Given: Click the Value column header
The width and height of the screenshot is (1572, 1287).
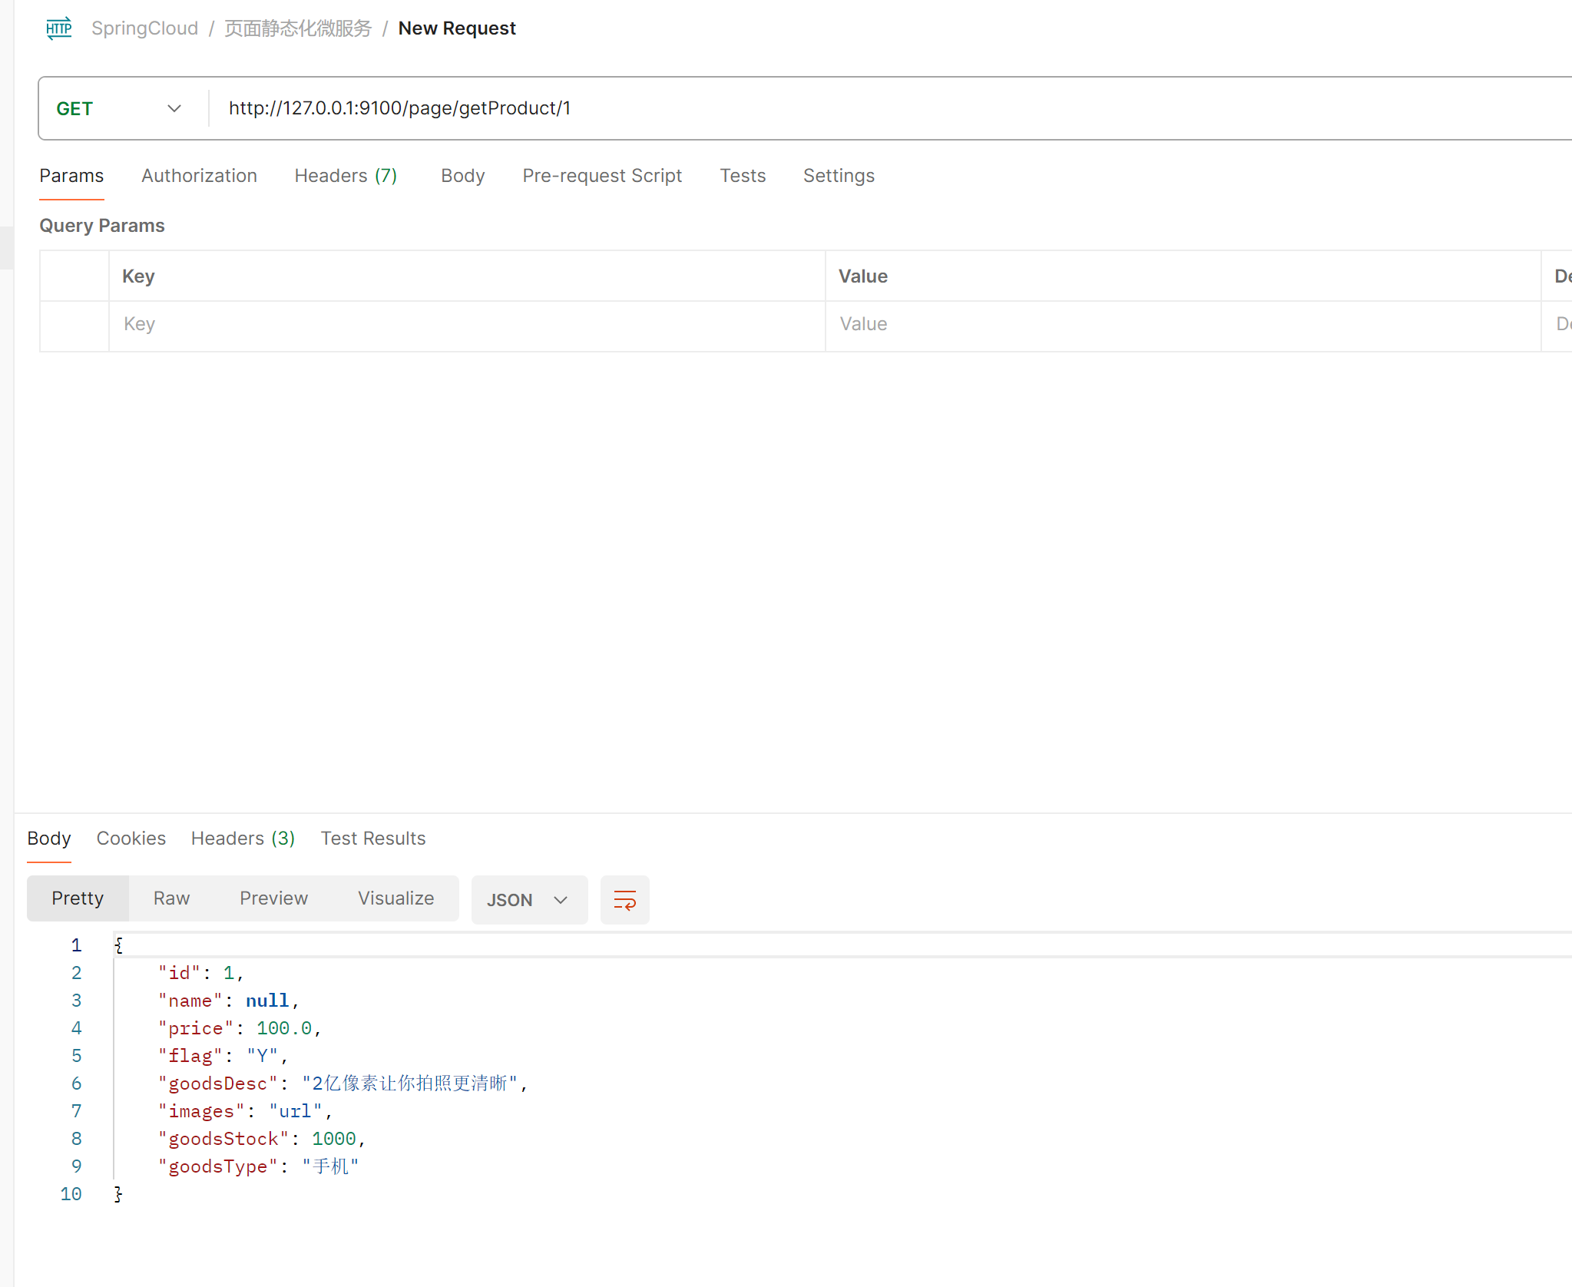Looking at the screenshot, I should pyautogui.click(x=1183, y=276).
